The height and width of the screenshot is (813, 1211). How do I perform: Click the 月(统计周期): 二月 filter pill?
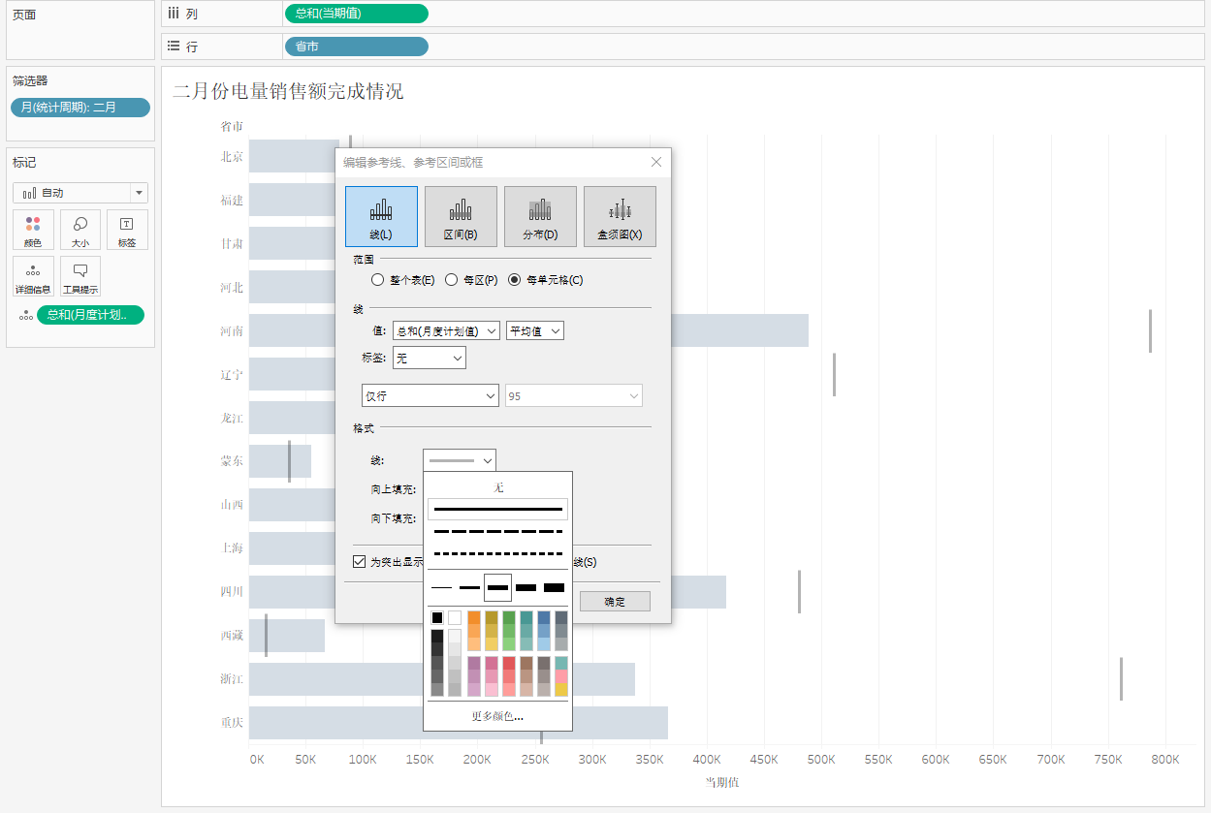(80, 108)
